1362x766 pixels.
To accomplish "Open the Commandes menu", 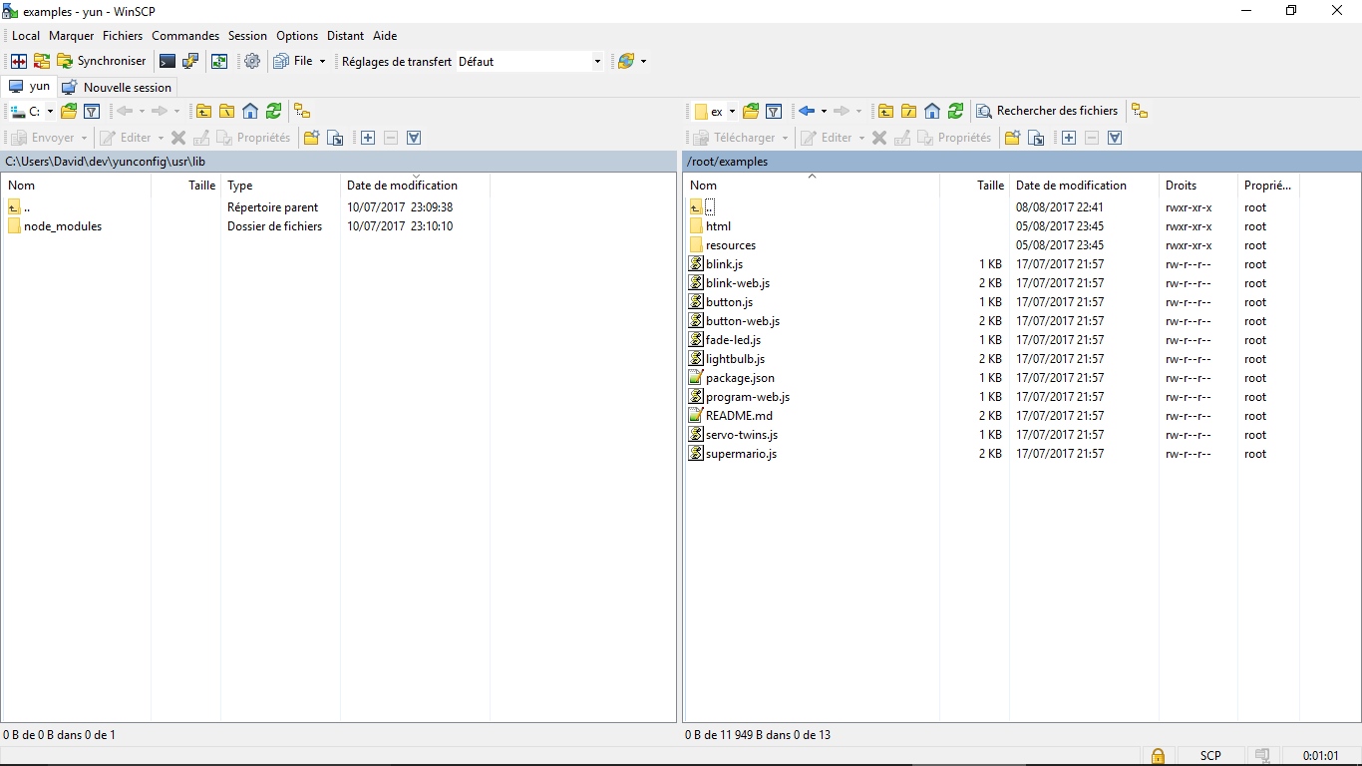I will [185, 35].
